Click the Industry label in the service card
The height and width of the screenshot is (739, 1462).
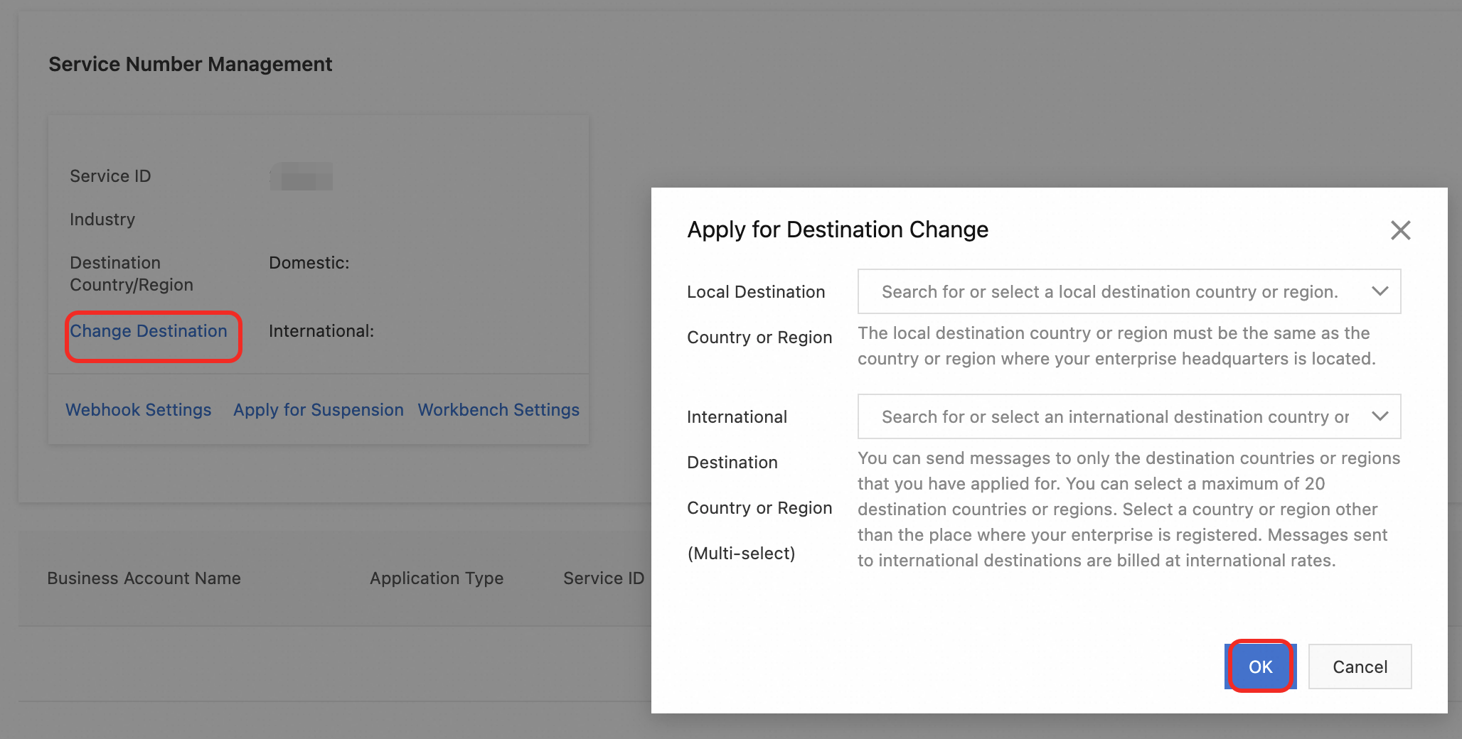coord(102,220)
